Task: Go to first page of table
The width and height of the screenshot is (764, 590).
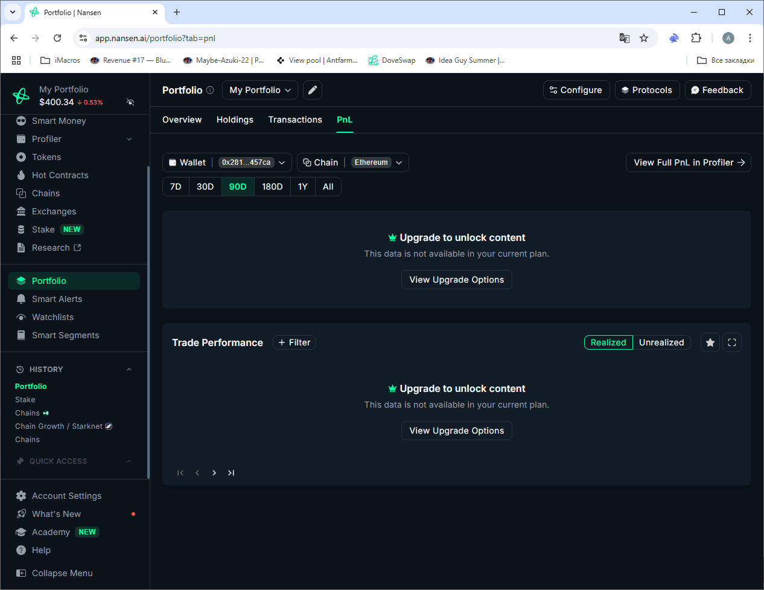Action: (180, 473)
